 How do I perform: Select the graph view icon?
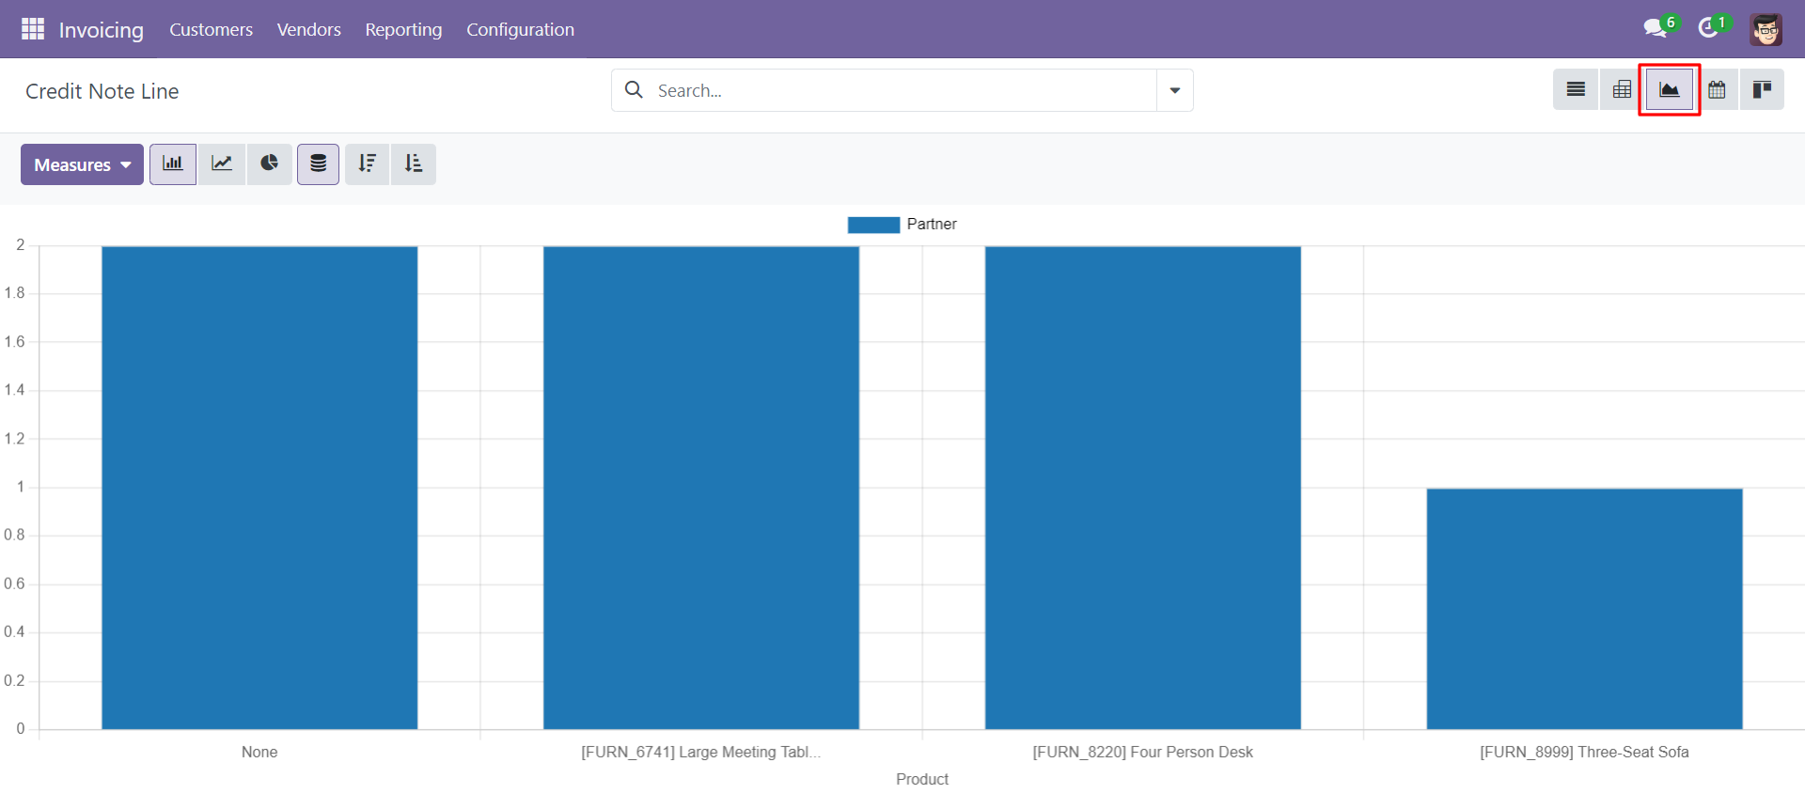[1670, 90]
